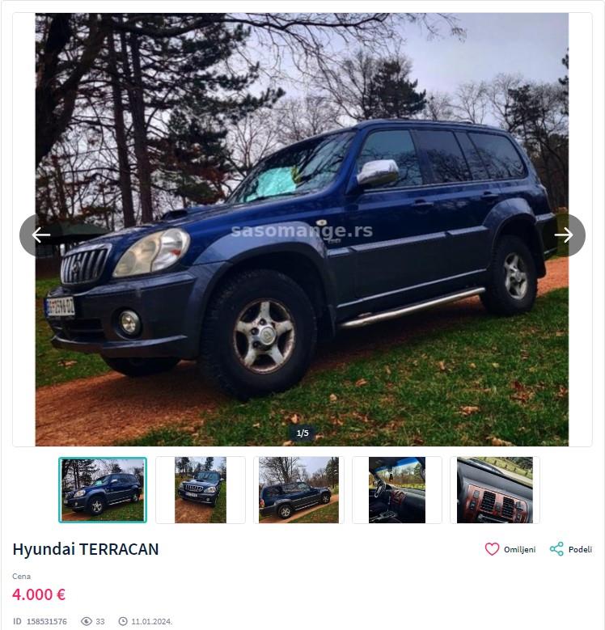
Task: Click the heart icon to favorite listing
Action: (492, 549)
